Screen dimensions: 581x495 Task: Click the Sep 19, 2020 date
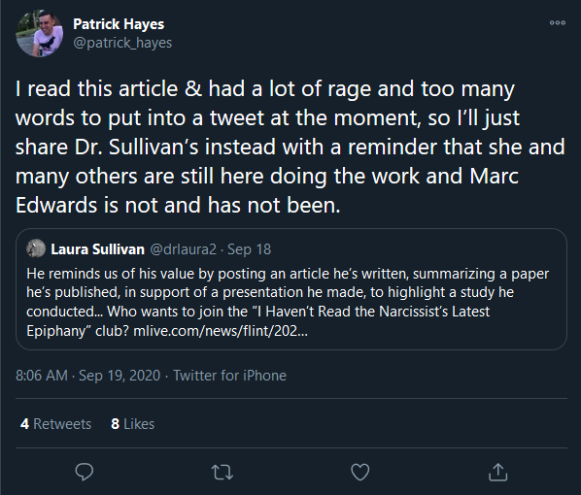click(x=120, y=376)
